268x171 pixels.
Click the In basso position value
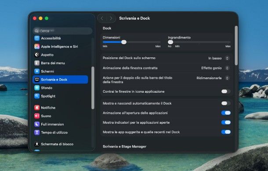(x=215, y=58)
